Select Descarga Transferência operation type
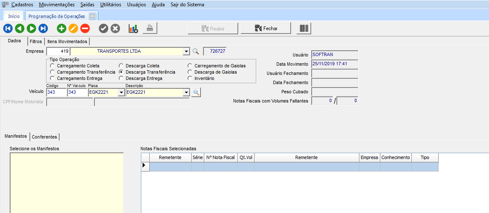Screen dimensions: 489x213 [x=121, y=72]
